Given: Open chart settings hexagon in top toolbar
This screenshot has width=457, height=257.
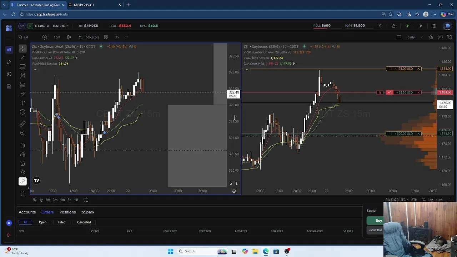Looking at the screenshot, I should [x=440, y=37].
